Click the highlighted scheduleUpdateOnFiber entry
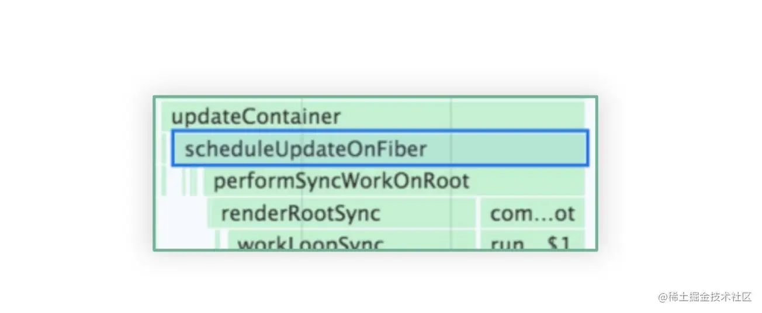The height and width of the screenshot is (313, 762). (x=380, y=149)
